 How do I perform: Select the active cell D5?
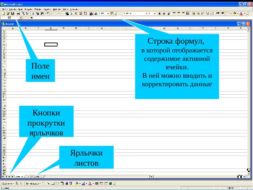[51, 44]
